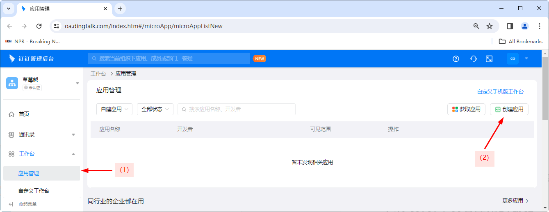
Task: Click the DingTalk logo in header
Action: pyautogui.click(x=12, y=58)
